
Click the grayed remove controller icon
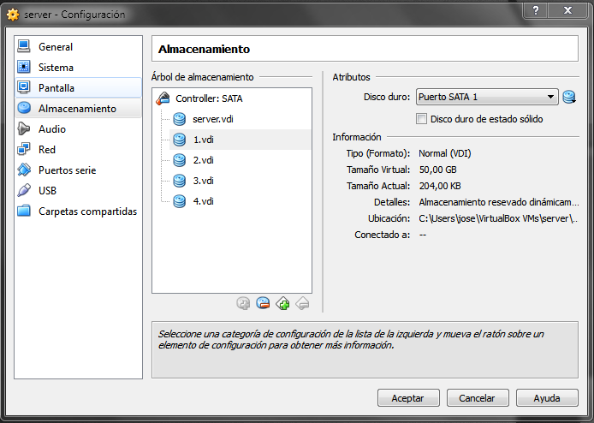pos(302,303)
